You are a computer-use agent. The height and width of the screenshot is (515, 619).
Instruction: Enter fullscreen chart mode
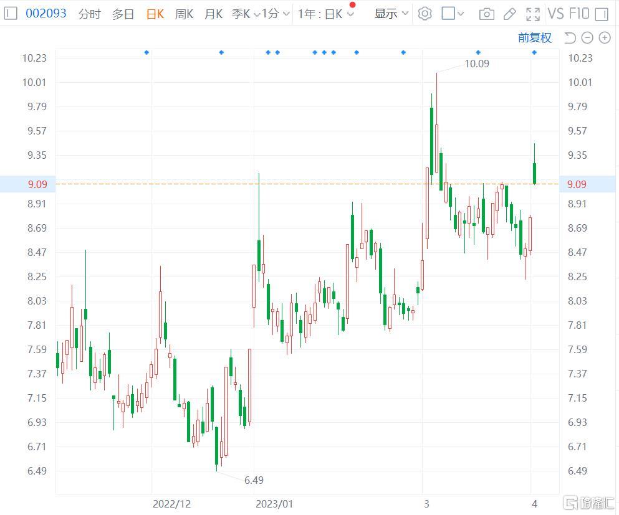[533, 14]
